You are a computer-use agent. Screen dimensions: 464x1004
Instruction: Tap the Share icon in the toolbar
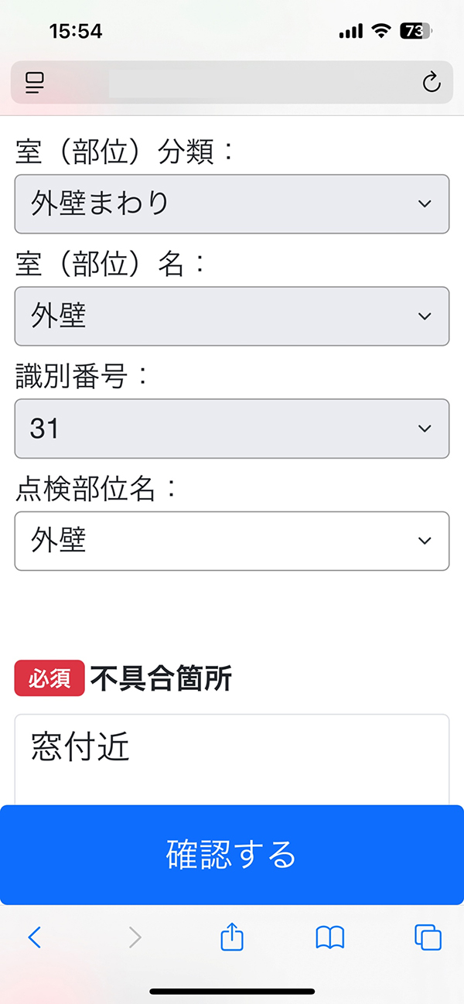click(232, 937)
